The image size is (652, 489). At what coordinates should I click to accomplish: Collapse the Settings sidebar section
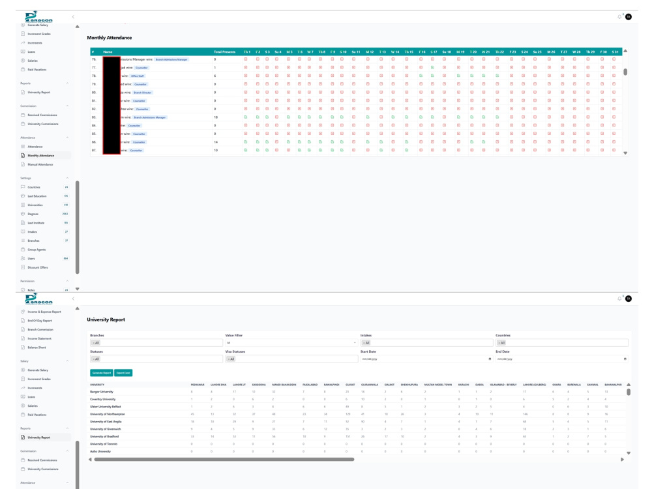point(67,178)
